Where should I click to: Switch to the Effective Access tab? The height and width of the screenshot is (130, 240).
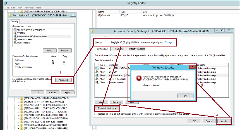137,49
